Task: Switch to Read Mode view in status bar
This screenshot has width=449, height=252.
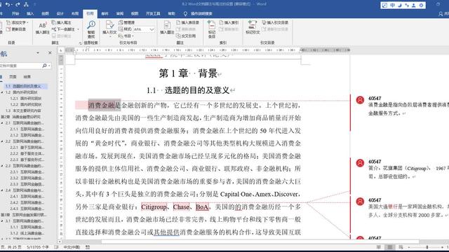Action: [x=379, y=247]
